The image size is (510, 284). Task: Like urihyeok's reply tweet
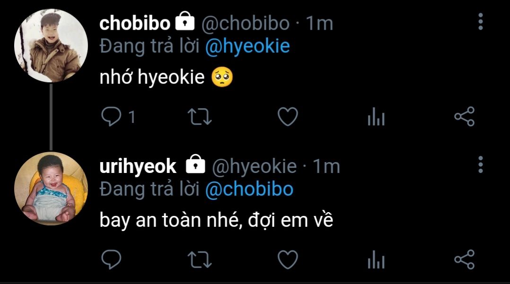tap(287, 259)
